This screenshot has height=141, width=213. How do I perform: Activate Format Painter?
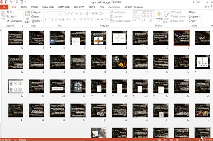(14, 21)
